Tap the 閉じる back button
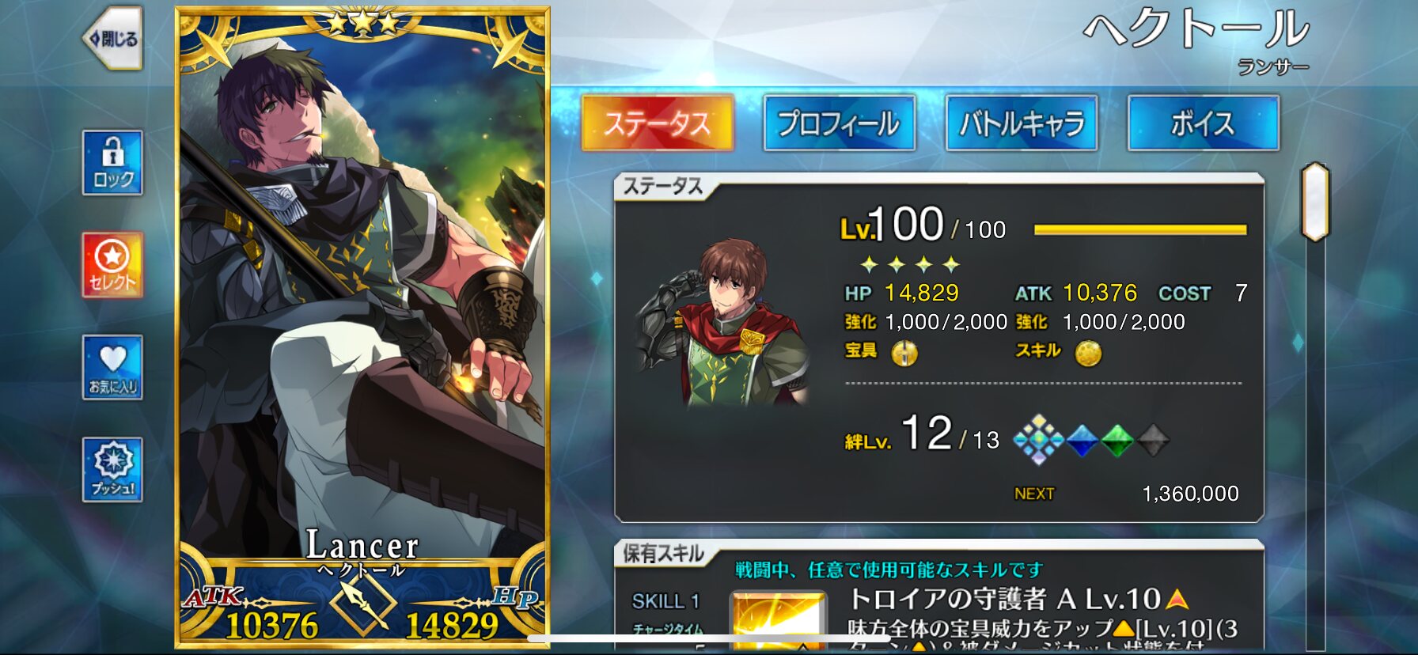The width and height of the screenshot is (1418, 655). pos(113,39)
